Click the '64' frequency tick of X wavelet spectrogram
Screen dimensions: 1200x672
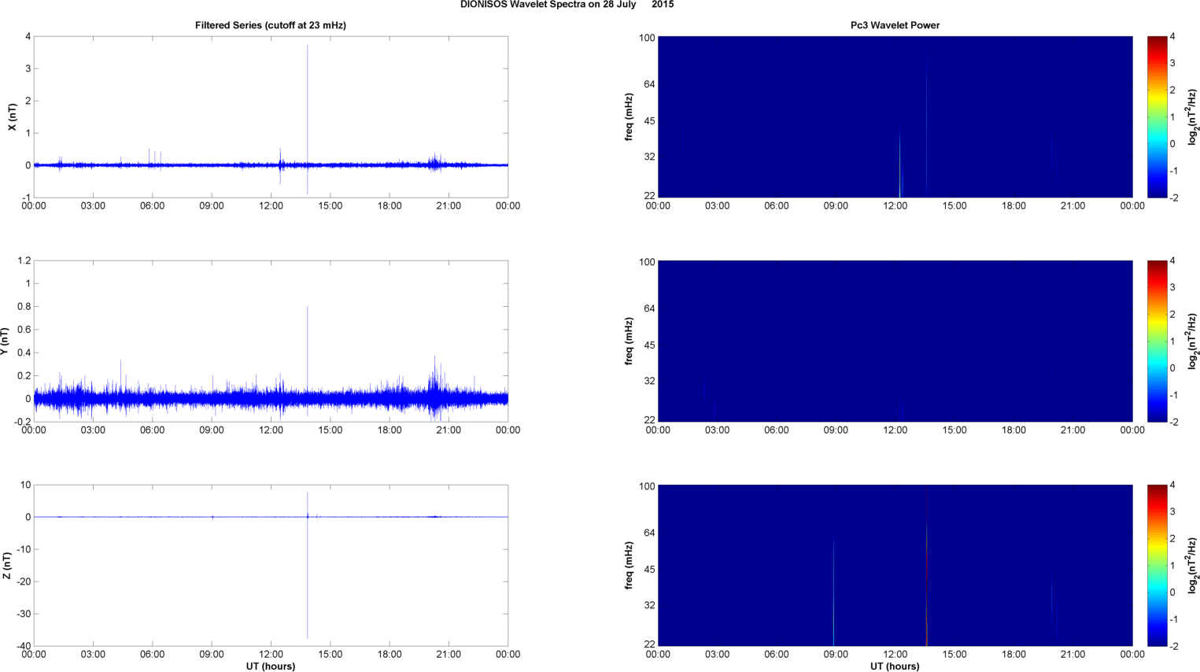(x=649, y=84)
